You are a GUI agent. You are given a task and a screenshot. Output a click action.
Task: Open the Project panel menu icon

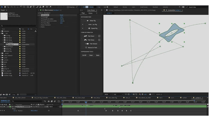point(6,10)
